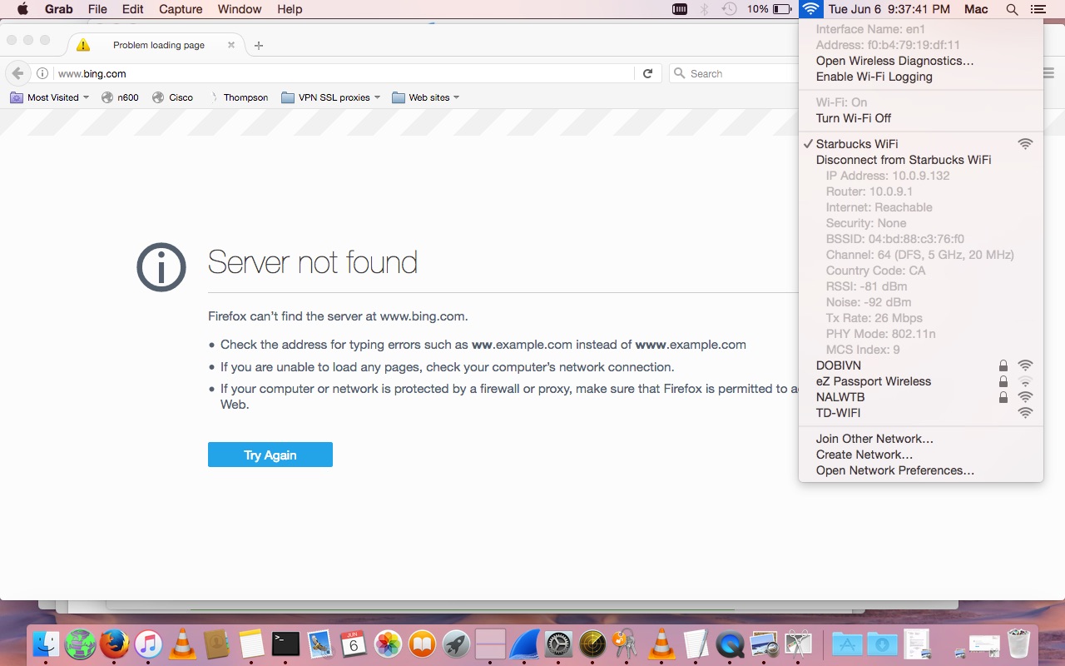Open the Applications folder in Dock

(x=848, y=644)
